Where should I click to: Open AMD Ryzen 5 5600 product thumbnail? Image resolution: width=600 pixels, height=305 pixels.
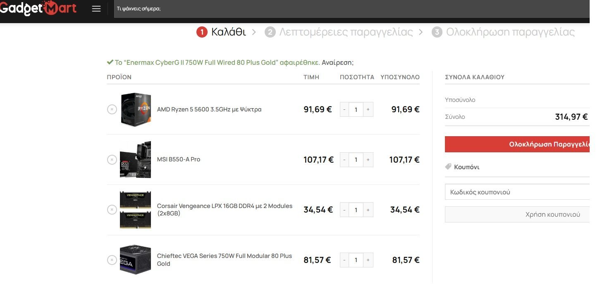[x=136, y=109]
